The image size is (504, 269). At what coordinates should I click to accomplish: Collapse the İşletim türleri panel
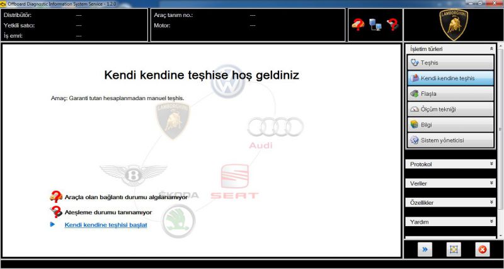[x=491, y=49]
